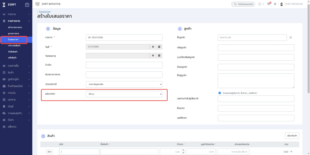Click the customer contact book icon
310x155 pixels.
[290, 37]
